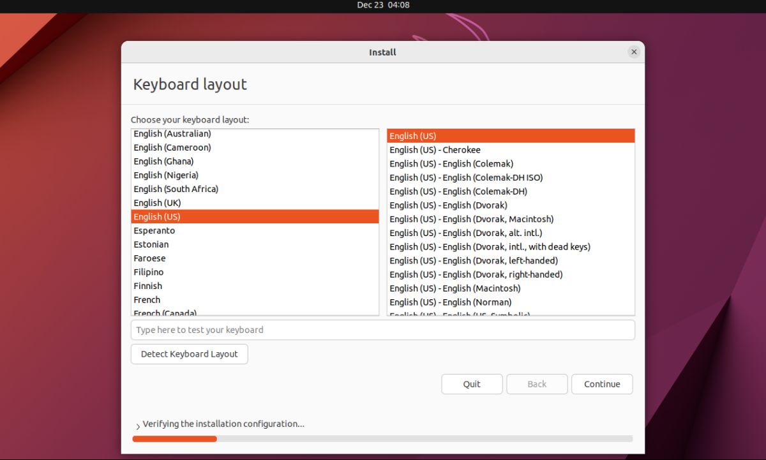Choose the Esperanto layout
This screenshot has height=460, width=766.
pyautogui.click(x=154, y=230)
